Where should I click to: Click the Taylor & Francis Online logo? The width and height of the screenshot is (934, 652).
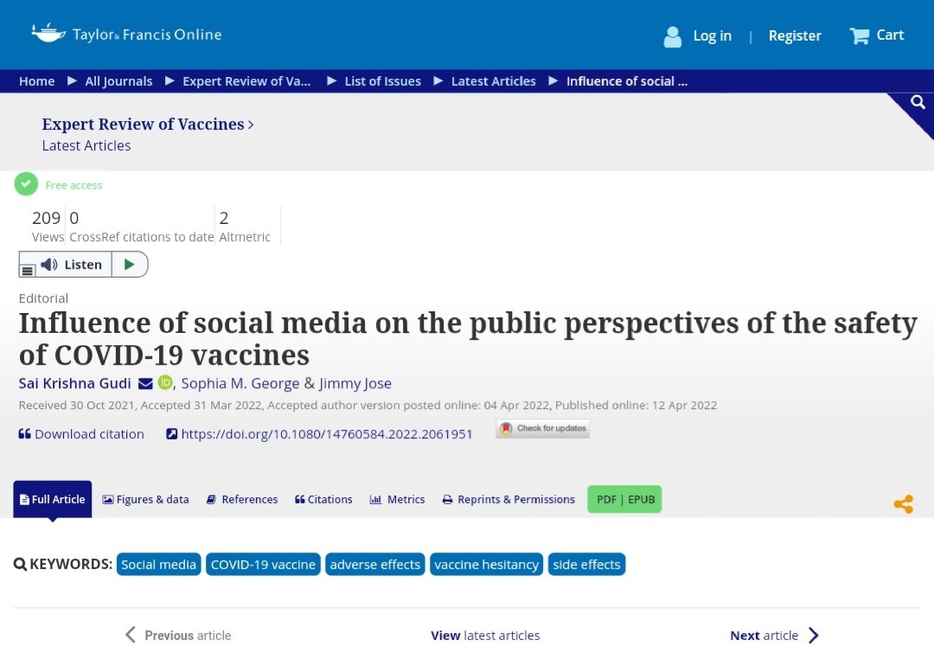tap(125, 34)
